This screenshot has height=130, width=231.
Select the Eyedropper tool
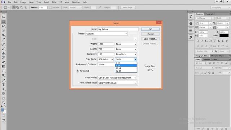point(3,39)
